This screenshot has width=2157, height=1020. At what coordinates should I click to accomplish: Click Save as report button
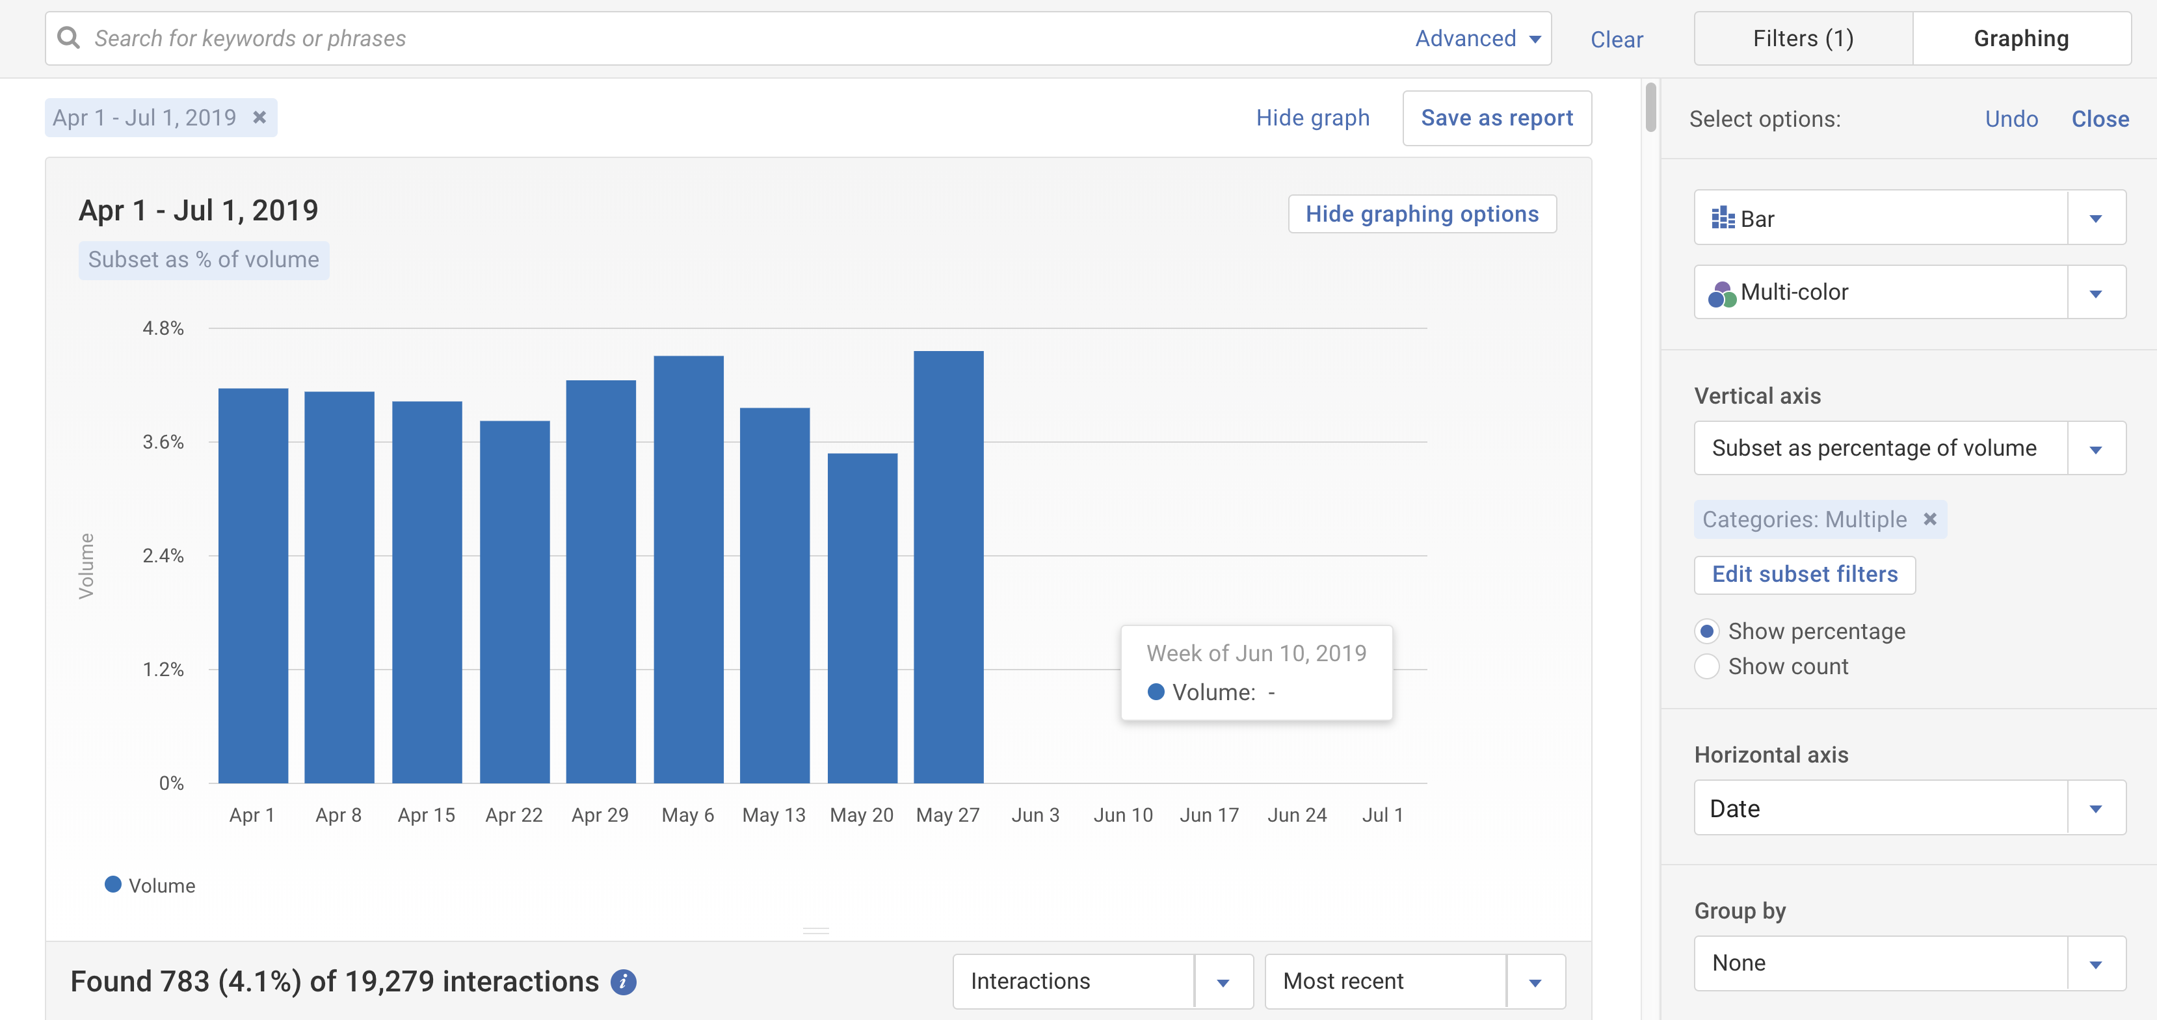click(x=1496, y=118)
